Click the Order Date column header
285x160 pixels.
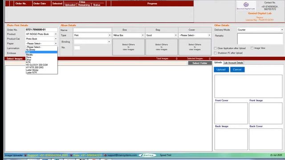click(40, 4)
